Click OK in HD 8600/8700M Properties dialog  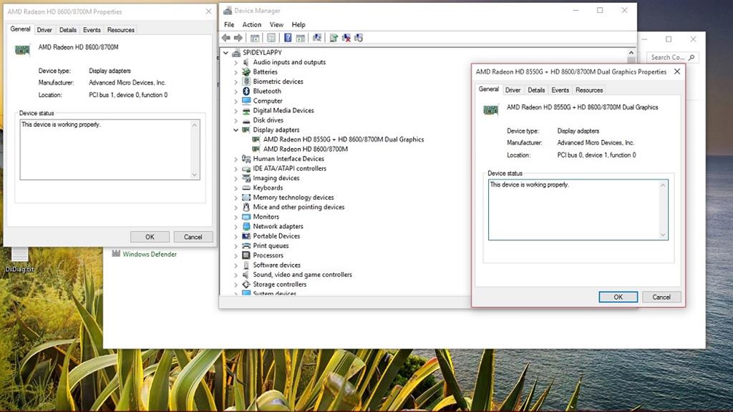150,237
